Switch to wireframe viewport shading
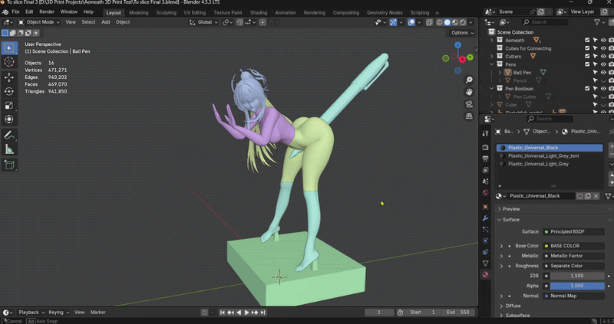Viewport: 614px width, 324px height. pos(440,22)
